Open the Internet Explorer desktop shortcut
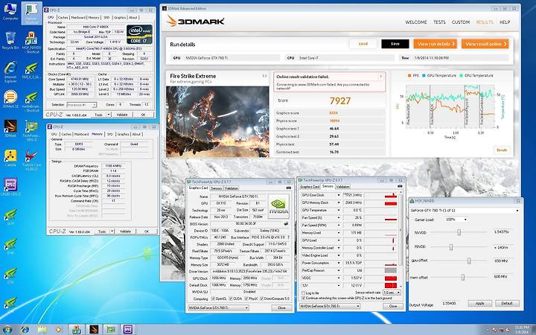The image size is (536, 335). [10, 71]
